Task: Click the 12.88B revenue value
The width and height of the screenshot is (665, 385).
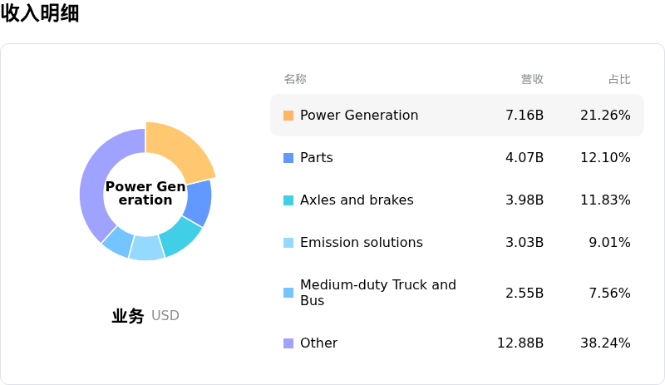Action: pos(520,343)
